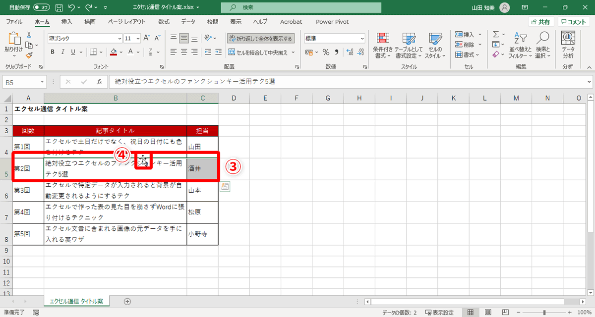Click the Share (共有) button
This screenshot has height=317, width=595.
coord(540,22)
